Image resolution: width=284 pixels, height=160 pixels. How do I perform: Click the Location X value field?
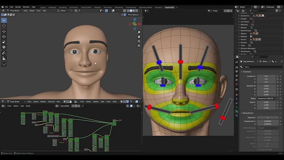266,76
